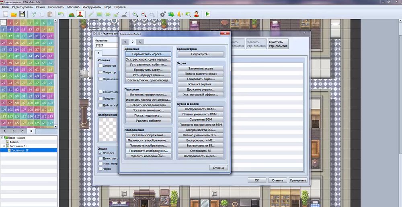
Task: Open a project via the folder icon
Action: 14,14
